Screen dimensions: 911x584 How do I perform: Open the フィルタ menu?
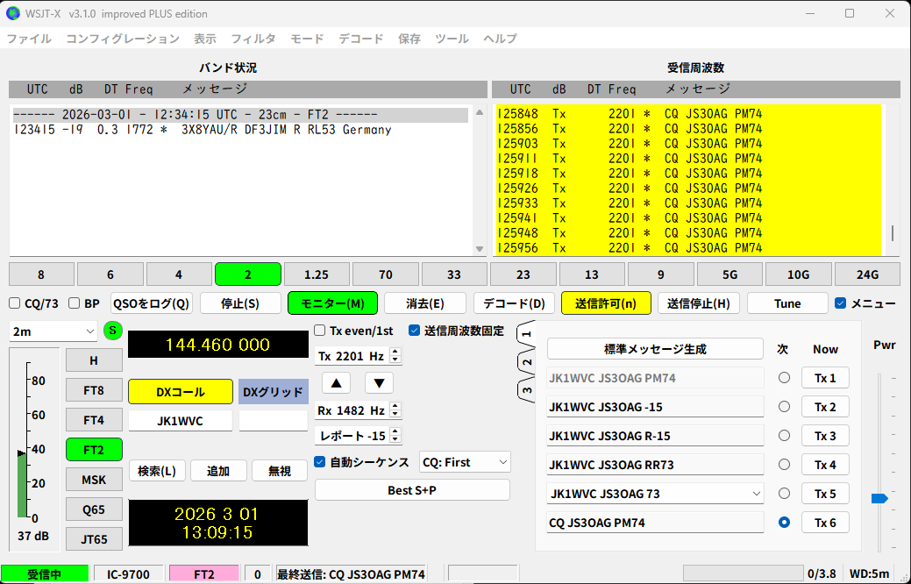(x=253, y=39)
